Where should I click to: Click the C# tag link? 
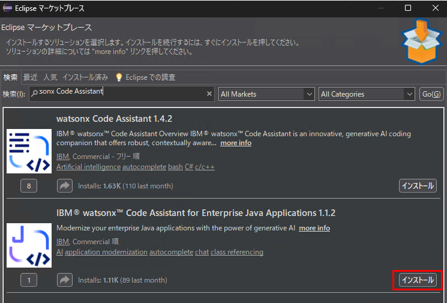coord(189,167)
